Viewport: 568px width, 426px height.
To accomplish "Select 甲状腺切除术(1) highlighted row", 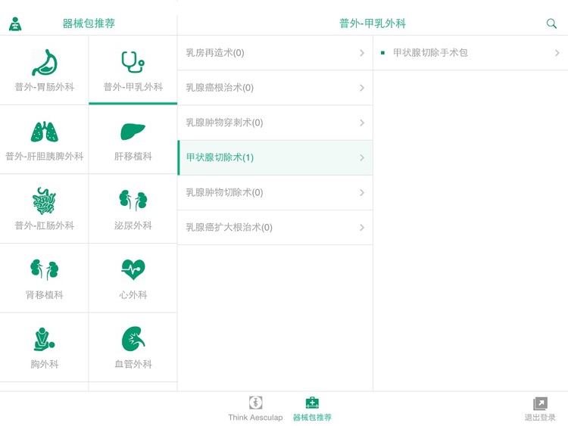I will (x=276, y=158).
